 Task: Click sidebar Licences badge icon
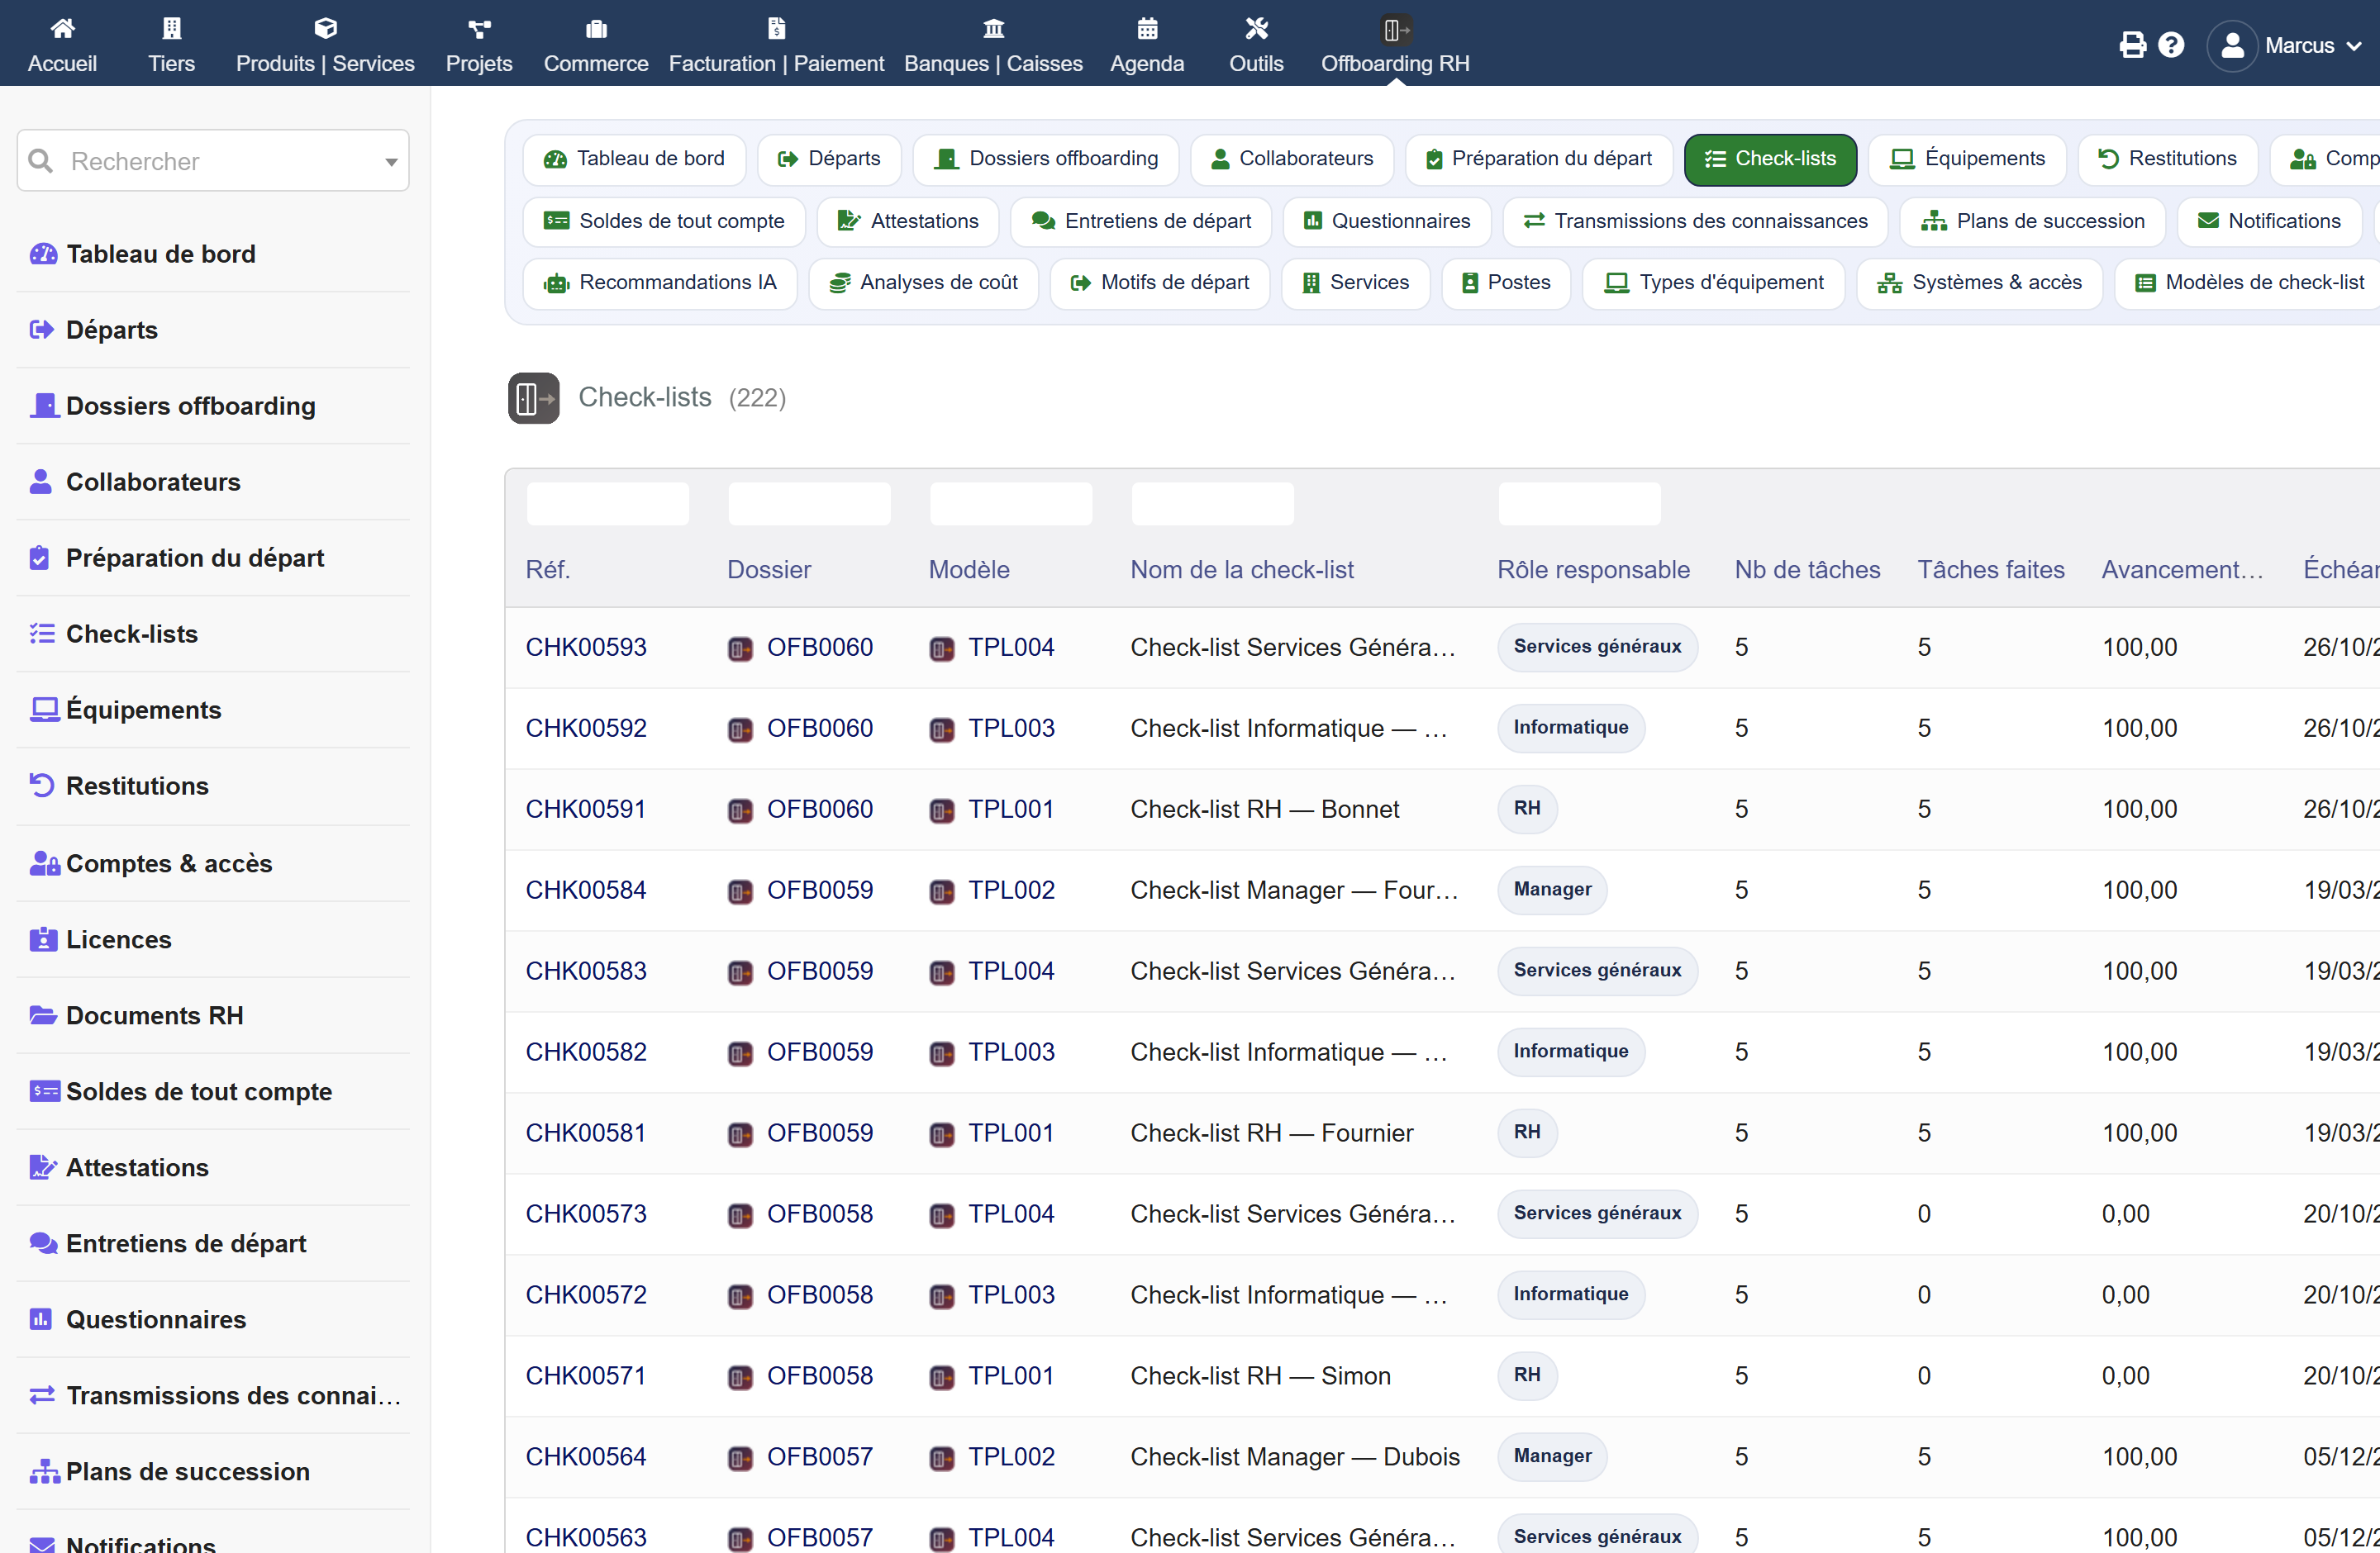[x=43, y=939]
